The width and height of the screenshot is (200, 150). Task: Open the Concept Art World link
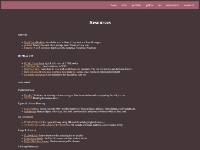pyautogui.click(x=34, y=139)
